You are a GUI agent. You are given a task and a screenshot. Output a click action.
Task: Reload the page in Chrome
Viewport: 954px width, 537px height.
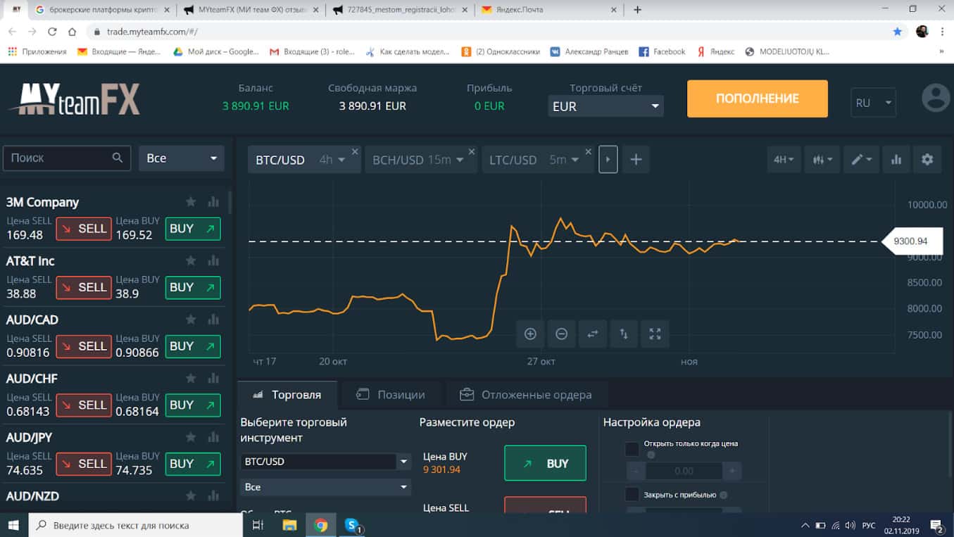click(x=52, y=32)
